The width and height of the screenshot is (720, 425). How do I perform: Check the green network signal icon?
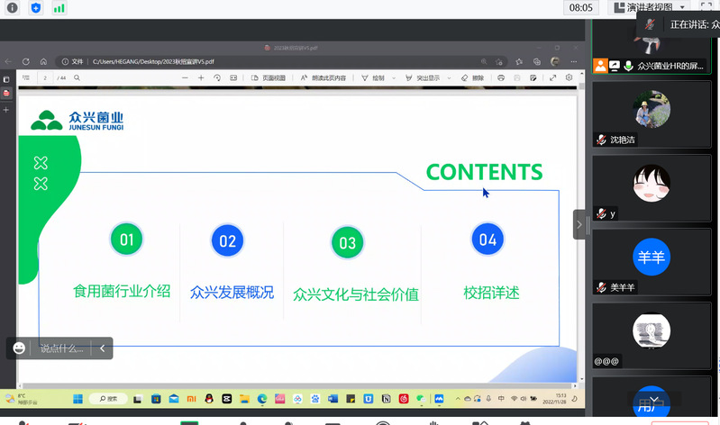[59, 8]
